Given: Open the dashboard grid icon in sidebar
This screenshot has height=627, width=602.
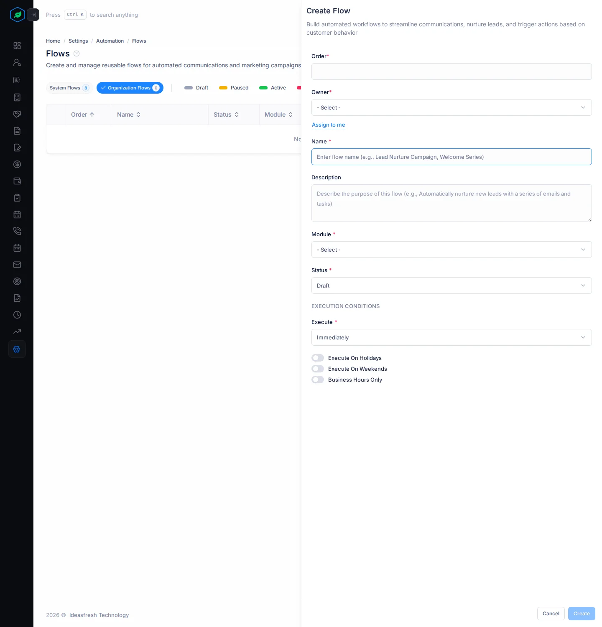Looking at the screenshot, I should click(17, 46).
